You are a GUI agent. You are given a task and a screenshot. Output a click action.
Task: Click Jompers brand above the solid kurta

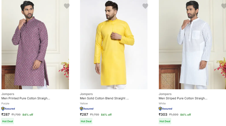86,94
